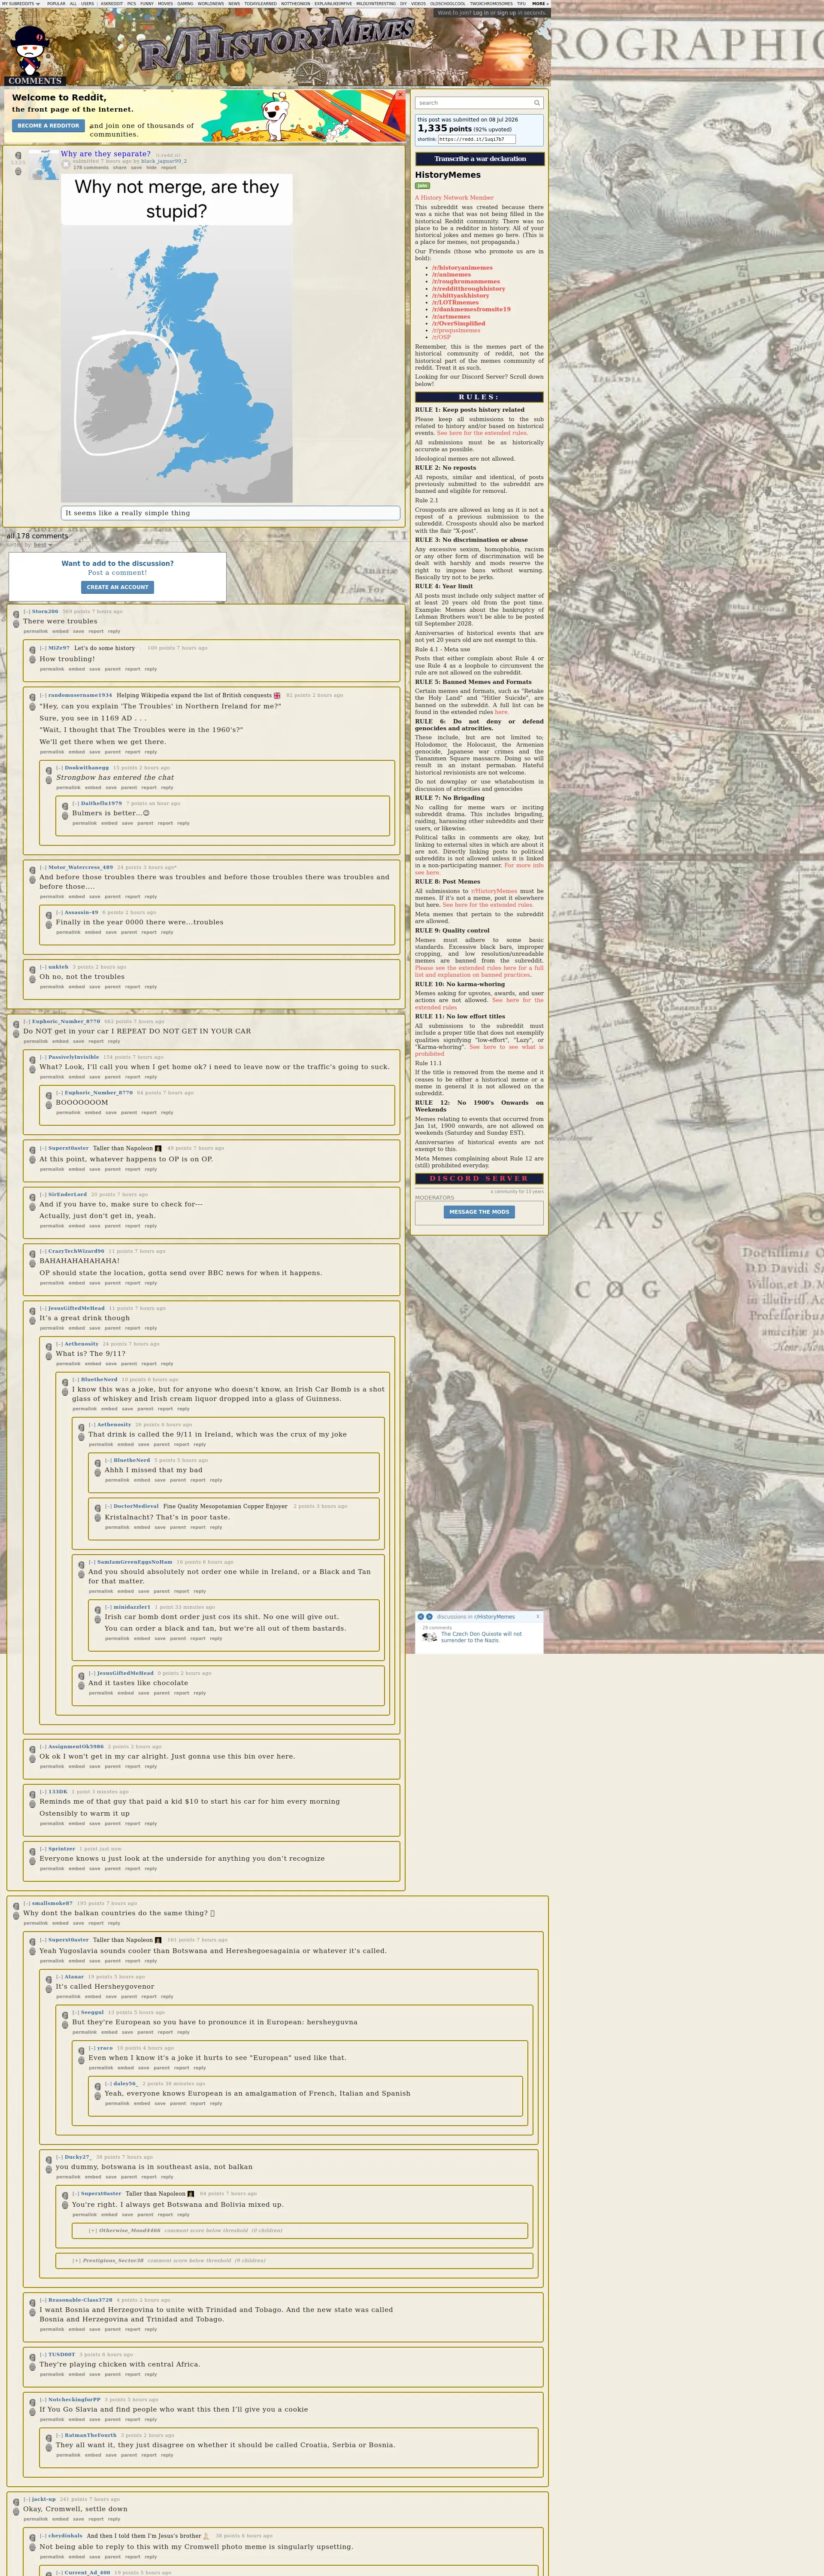Collapse JesusGiftedMeHead's "great drink" comment
The height and width of the screenshot is (2576, 824).
point(43,1308)
